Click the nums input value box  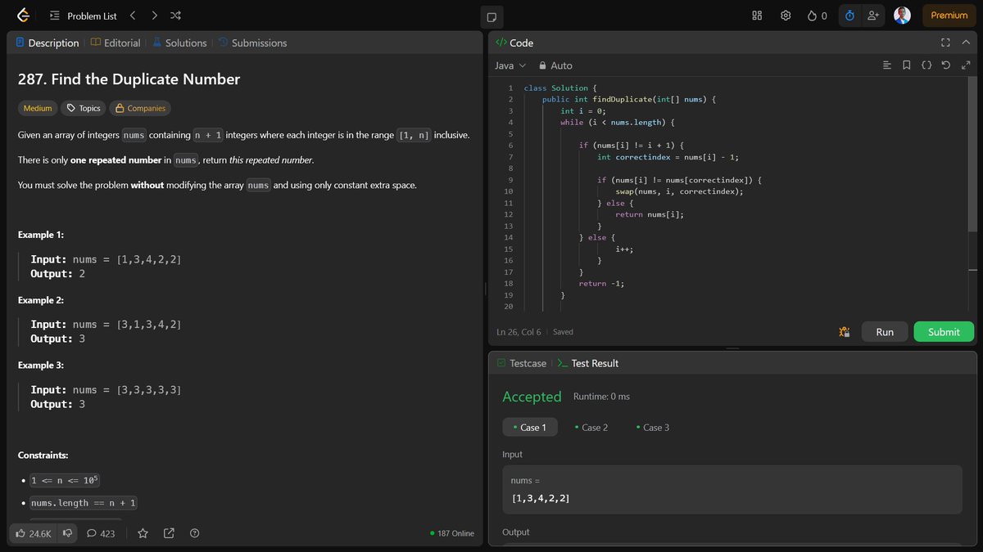click(x=732, y=490)
